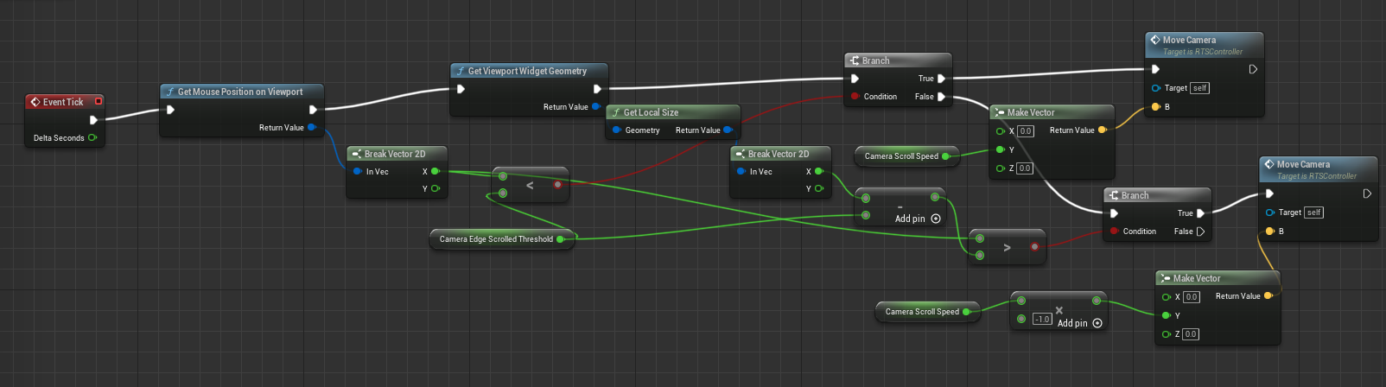This screenshot has width=1386, height=387.
Task: Click Get Local Size Return Value pin
Action: pos(728,130)
